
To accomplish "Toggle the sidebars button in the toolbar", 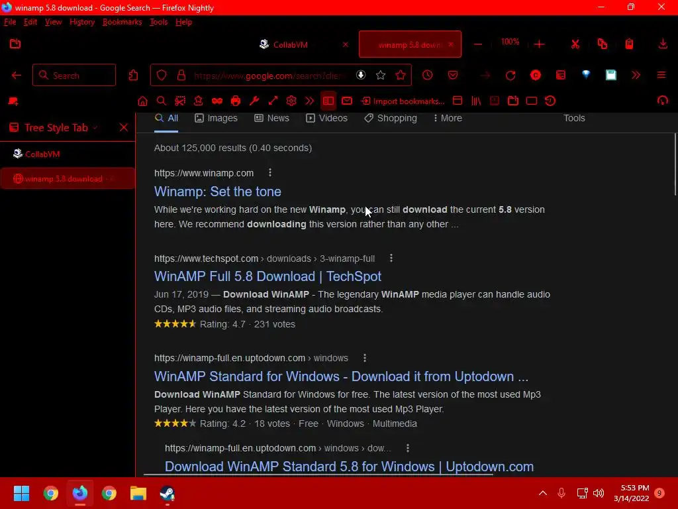I will point(328,101).
